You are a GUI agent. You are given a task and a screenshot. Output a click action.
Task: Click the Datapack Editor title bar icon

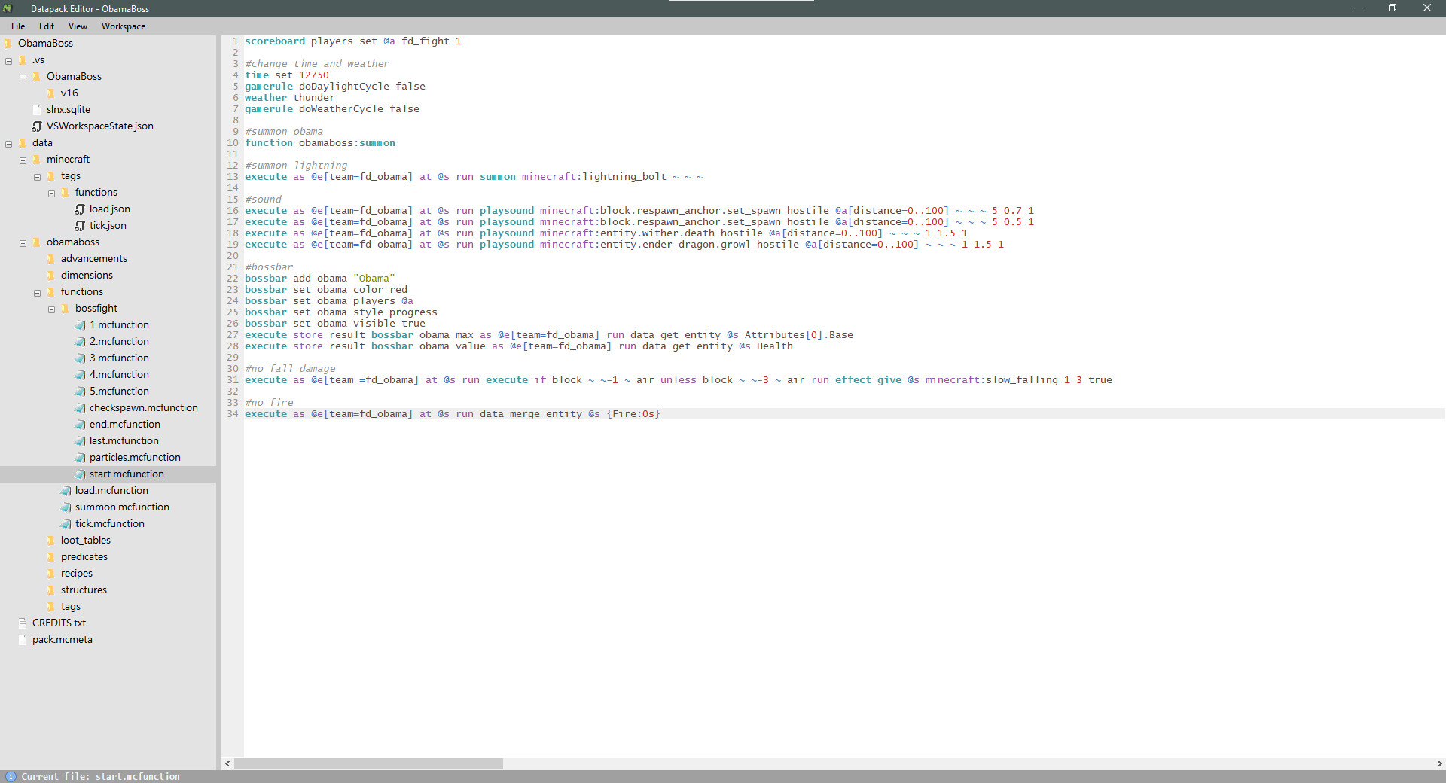tap(8, 8)
